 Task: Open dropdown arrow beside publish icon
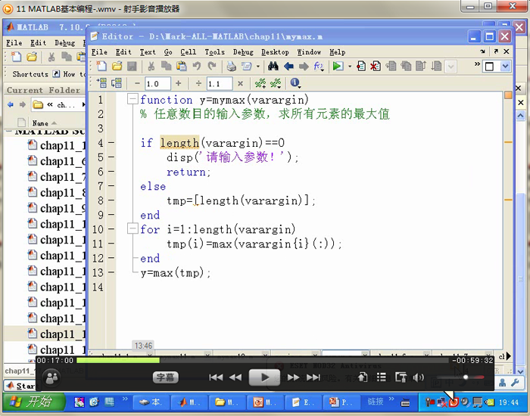tap(258, 67)
